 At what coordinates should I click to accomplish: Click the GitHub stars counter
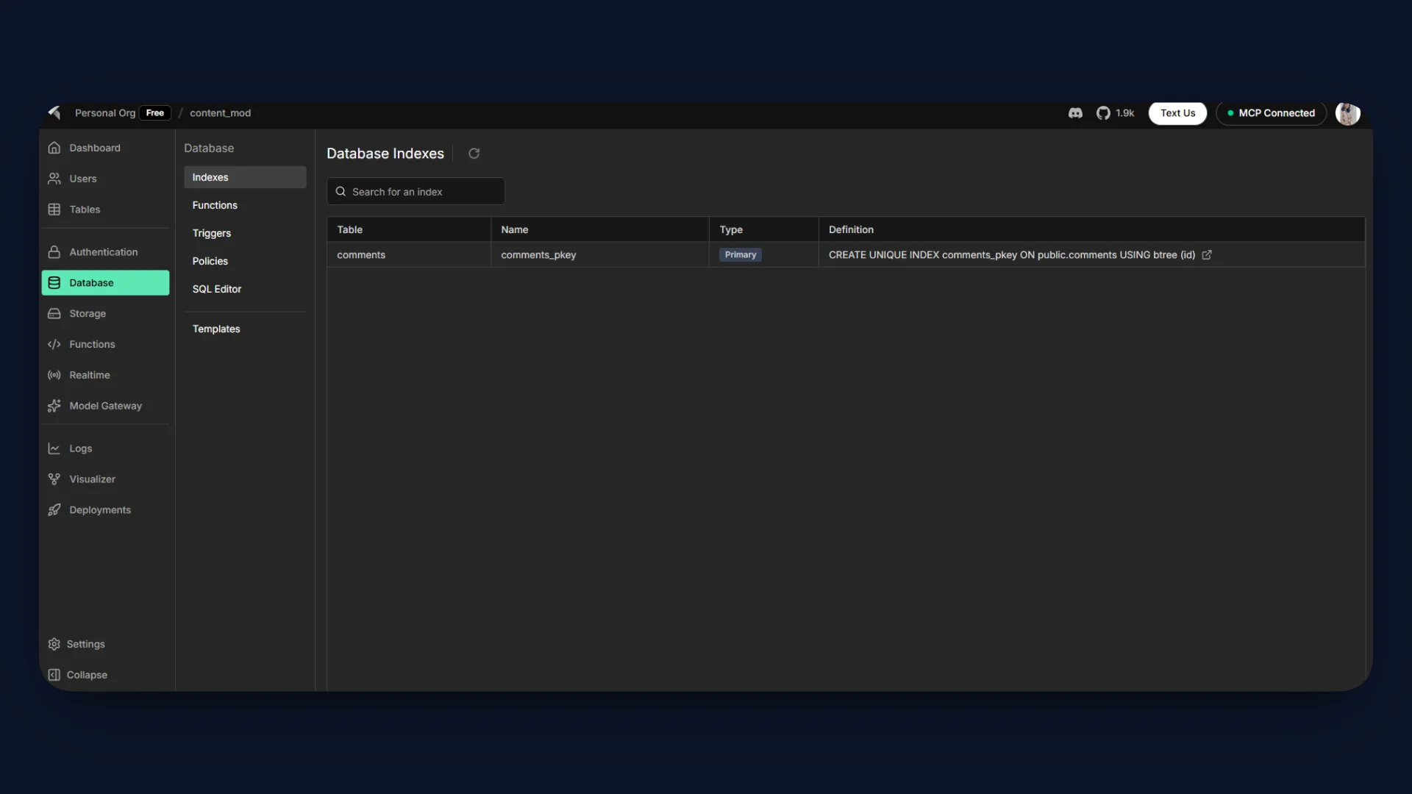pos(1115,113)
